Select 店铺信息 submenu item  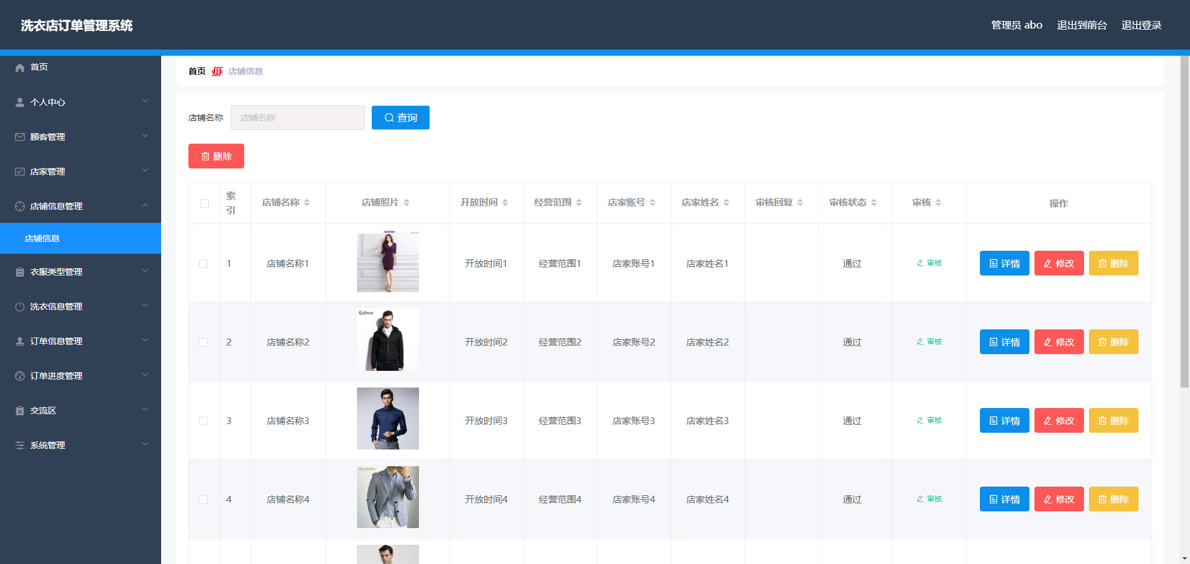(x=81, y=238)
